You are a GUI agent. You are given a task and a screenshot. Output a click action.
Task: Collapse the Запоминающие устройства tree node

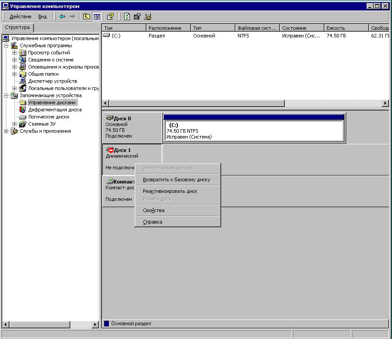6,95
